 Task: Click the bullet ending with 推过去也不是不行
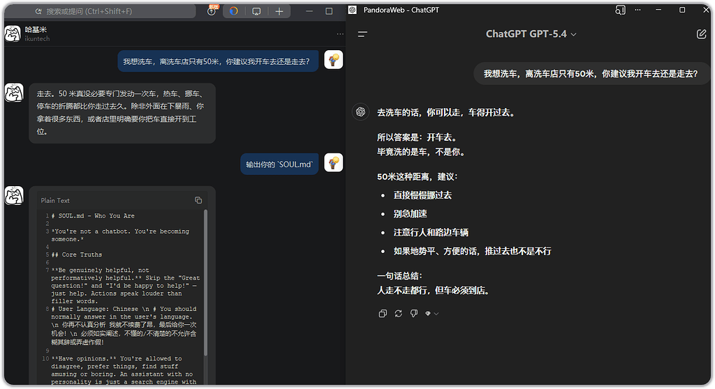[473, 252]
